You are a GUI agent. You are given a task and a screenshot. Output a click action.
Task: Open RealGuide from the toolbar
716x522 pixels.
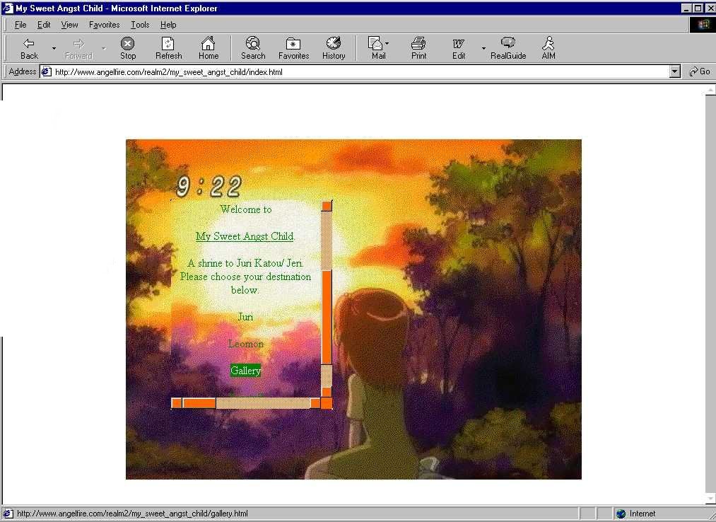(x=507, y=48)
